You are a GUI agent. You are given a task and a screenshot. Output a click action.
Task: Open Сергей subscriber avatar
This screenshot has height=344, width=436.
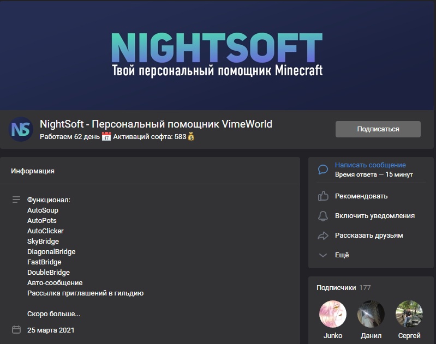(409, 314)
